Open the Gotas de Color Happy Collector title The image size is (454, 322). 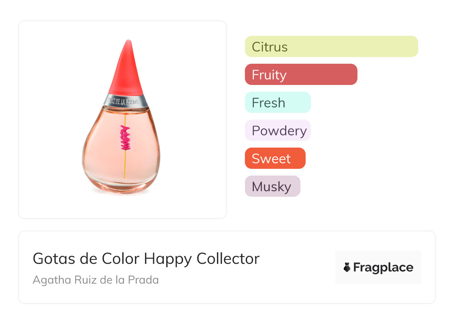click(146, 258)
